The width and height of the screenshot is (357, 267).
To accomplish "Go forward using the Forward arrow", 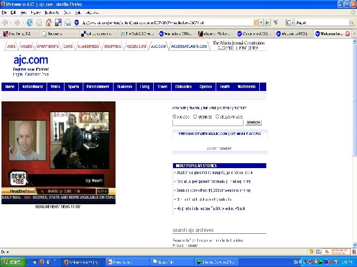I will [x=17, y=22].
